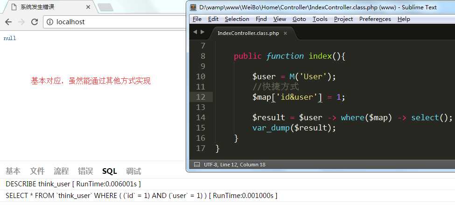This screenshot has height=205, width=455.
Task: Toggle the side bar icon in status bar
Action: [x=197, y=164]
